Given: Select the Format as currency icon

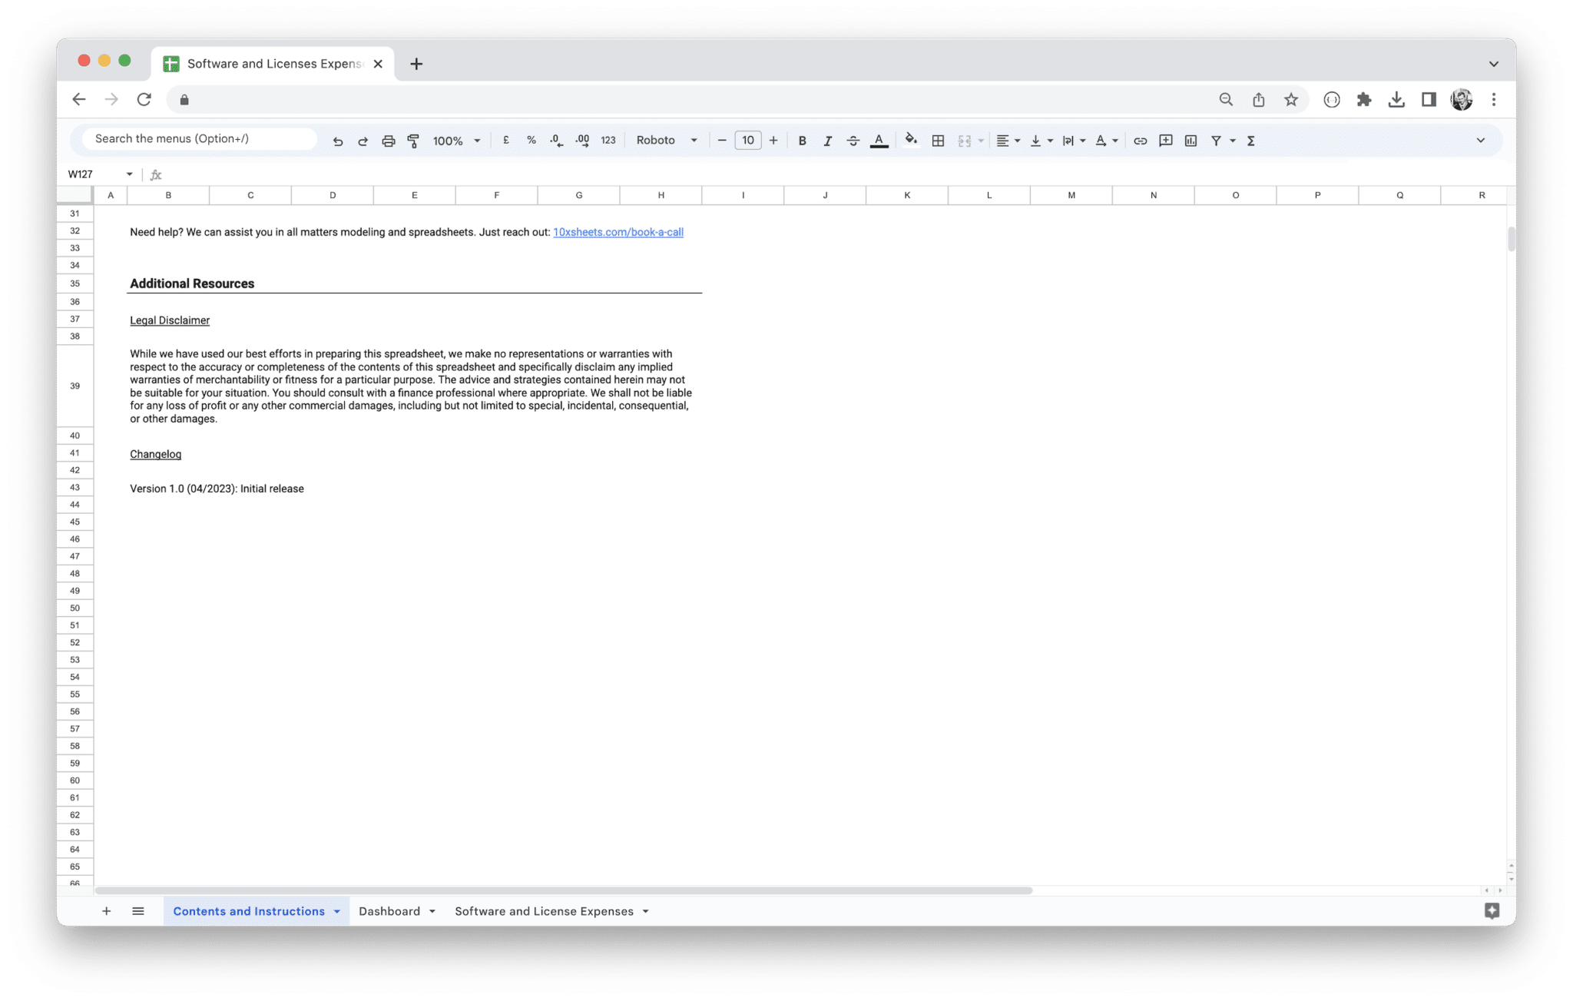Looking at the screenshot, I should click(x=505, y=141).
